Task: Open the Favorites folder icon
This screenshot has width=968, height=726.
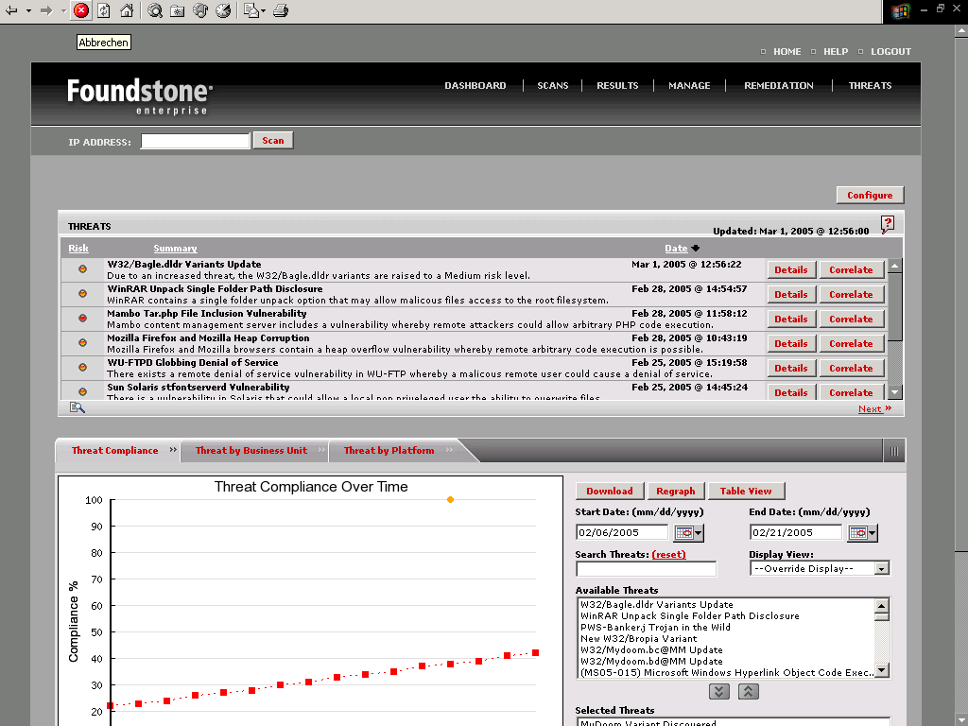Action: (178, 10)
